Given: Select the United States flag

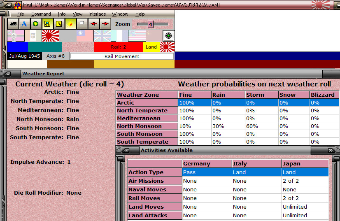Looking at the screenshot, I should 137,36.
